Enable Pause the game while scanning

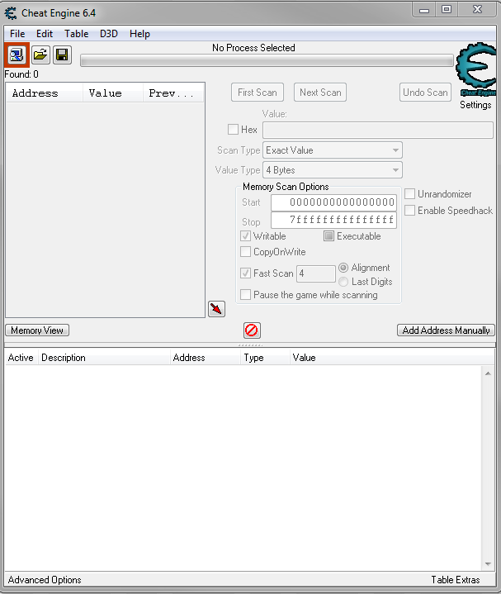click(x=245, y=295)
